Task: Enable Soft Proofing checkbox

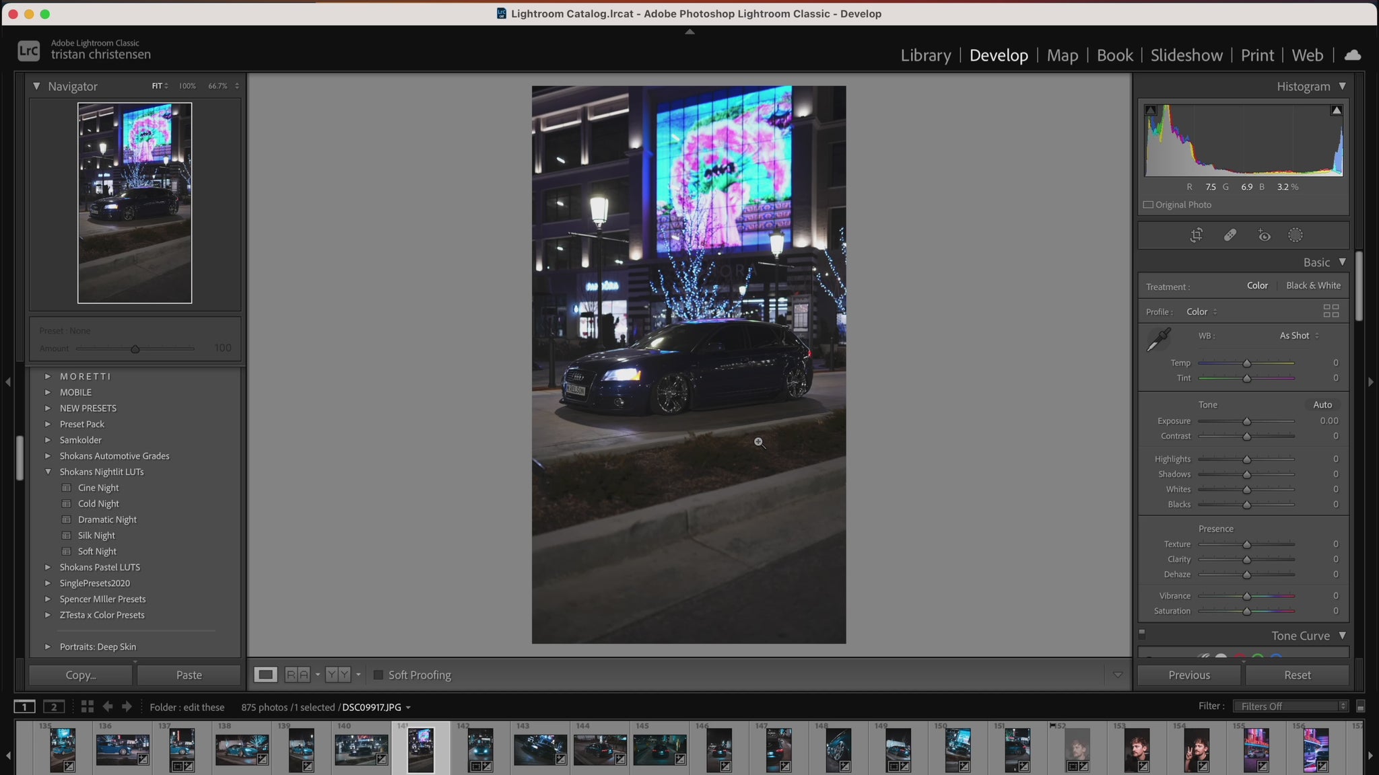Action: pyautogui.click(x=378, y=675)
